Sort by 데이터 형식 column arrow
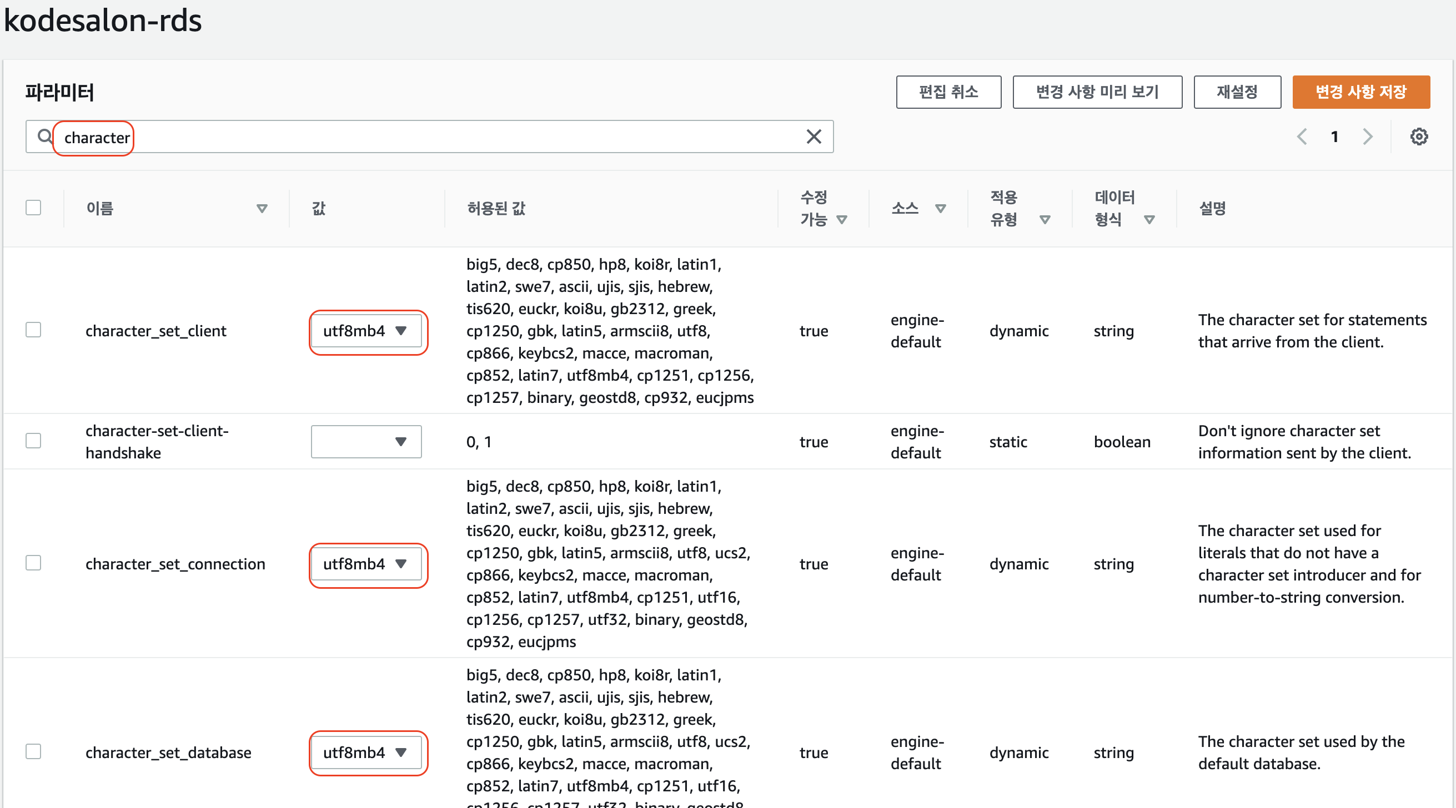Viewport: 1456px width, 808px height. [x=1148, y=220]
